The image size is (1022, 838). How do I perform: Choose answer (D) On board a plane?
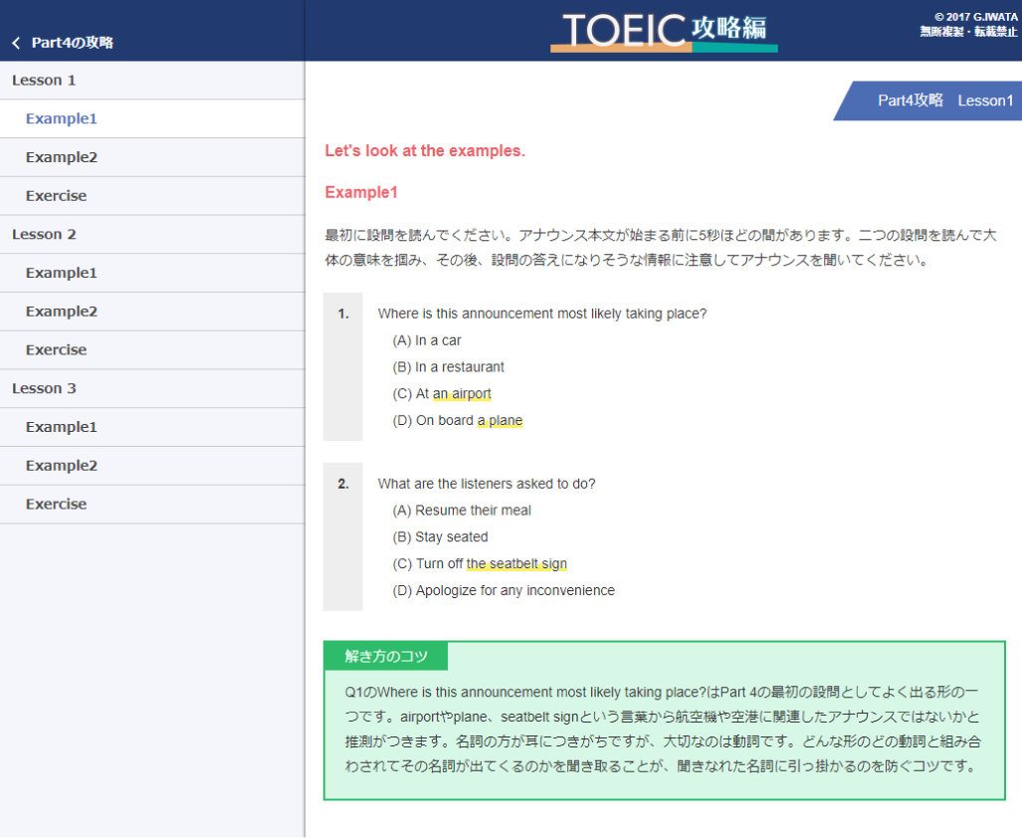457,421
